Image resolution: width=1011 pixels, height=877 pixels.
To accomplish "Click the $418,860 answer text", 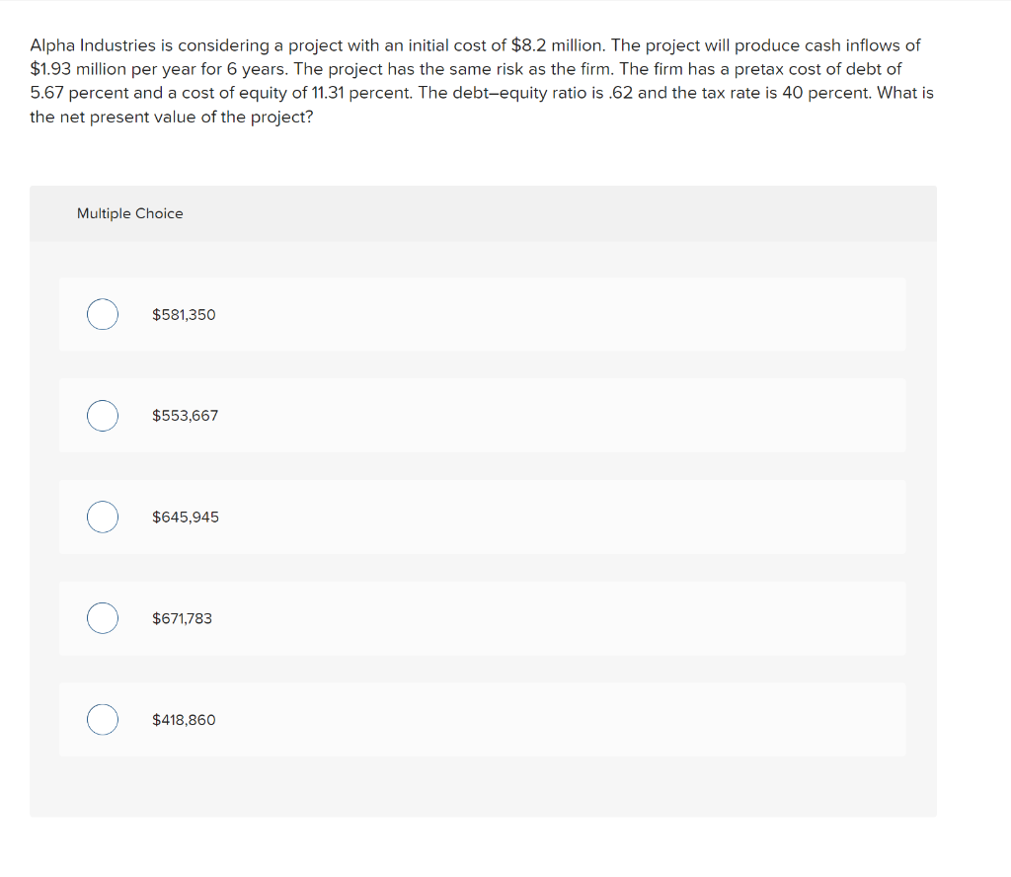I will coord(184,720).
